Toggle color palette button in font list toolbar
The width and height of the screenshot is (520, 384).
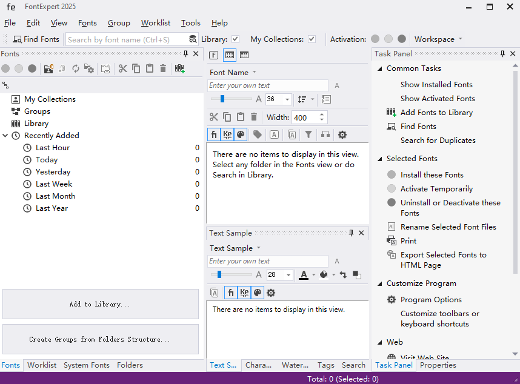click(x=241, y=134)
